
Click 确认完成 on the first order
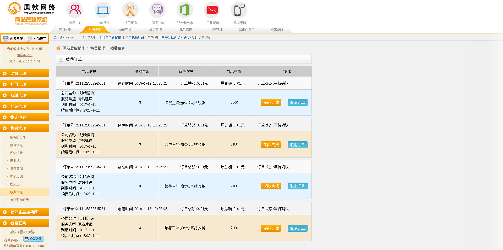[x=271, y=102]
